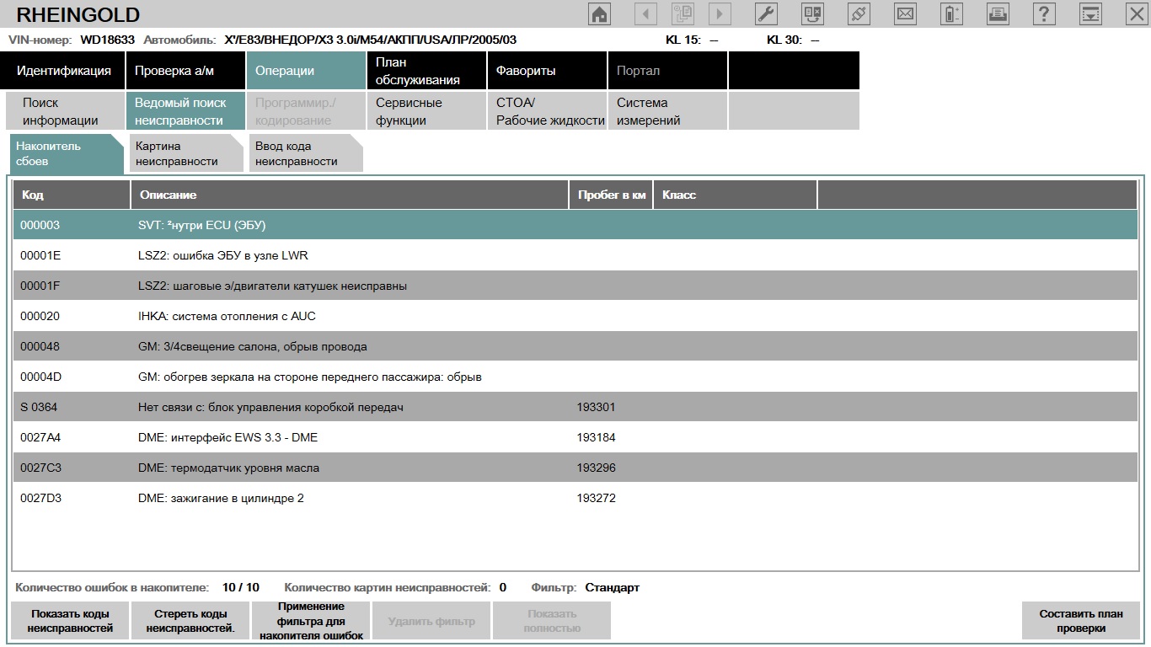Open Сервисные функции submenu

426,111
